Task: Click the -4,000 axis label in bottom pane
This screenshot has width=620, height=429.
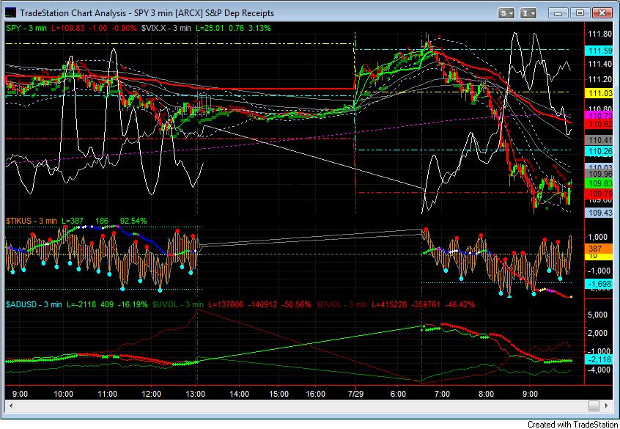Action: tap(598, 370)
